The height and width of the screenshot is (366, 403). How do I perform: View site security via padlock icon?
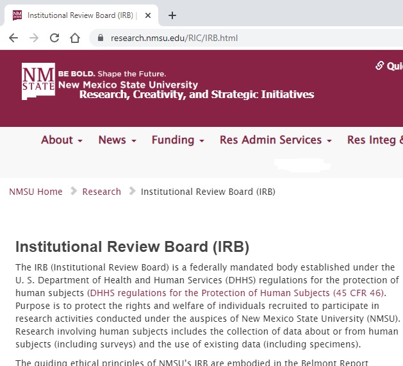coord(101,38)
